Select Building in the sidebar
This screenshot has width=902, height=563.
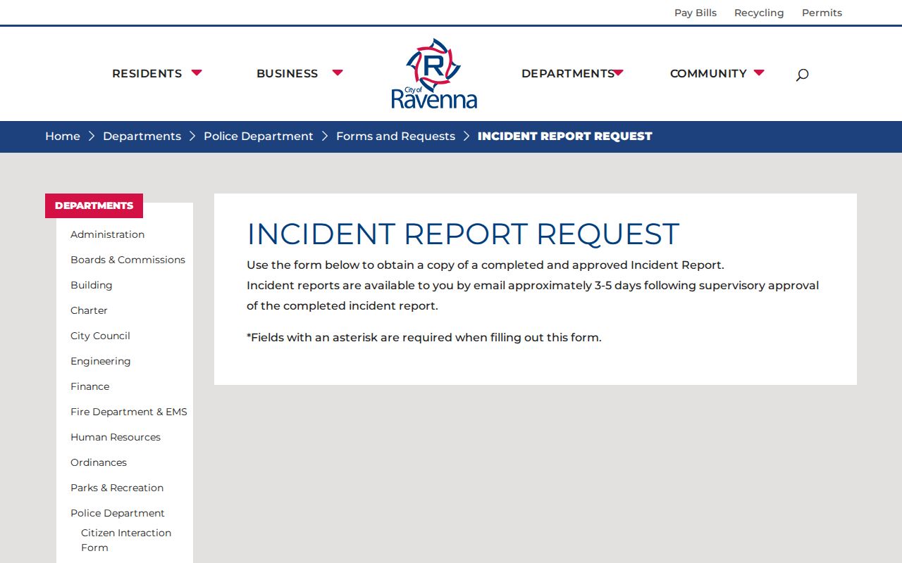[x=91, y=285]
